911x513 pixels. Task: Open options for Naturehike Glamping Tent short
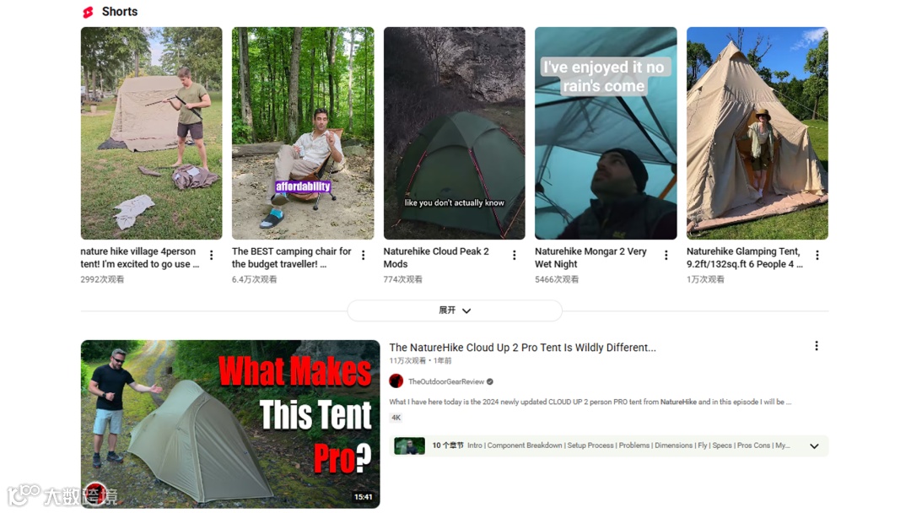pos(817,255)
